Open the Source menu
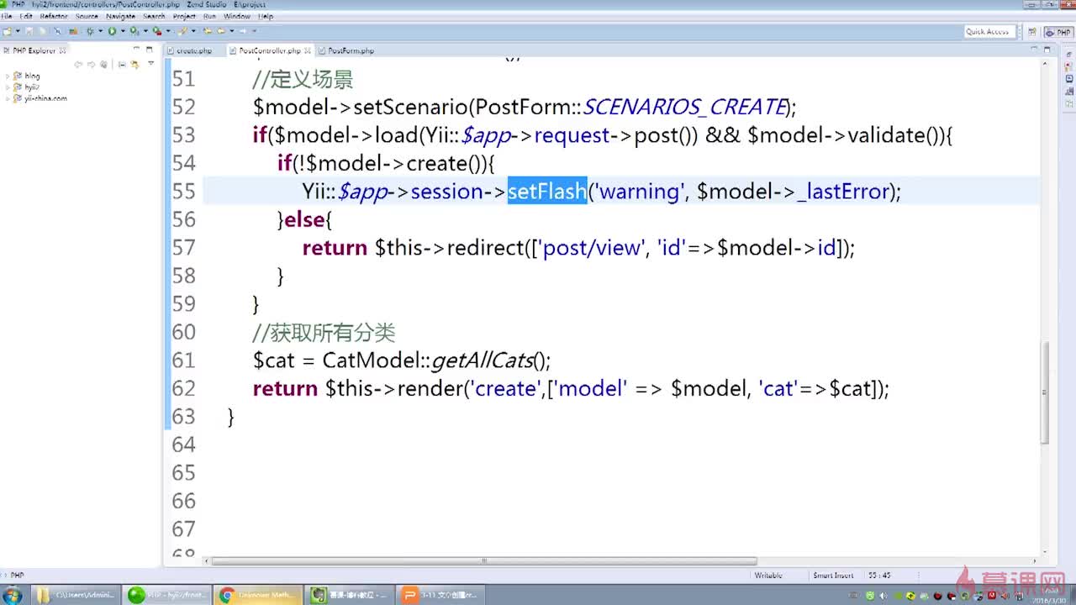 pyautogui.click(x=87, y=16)
